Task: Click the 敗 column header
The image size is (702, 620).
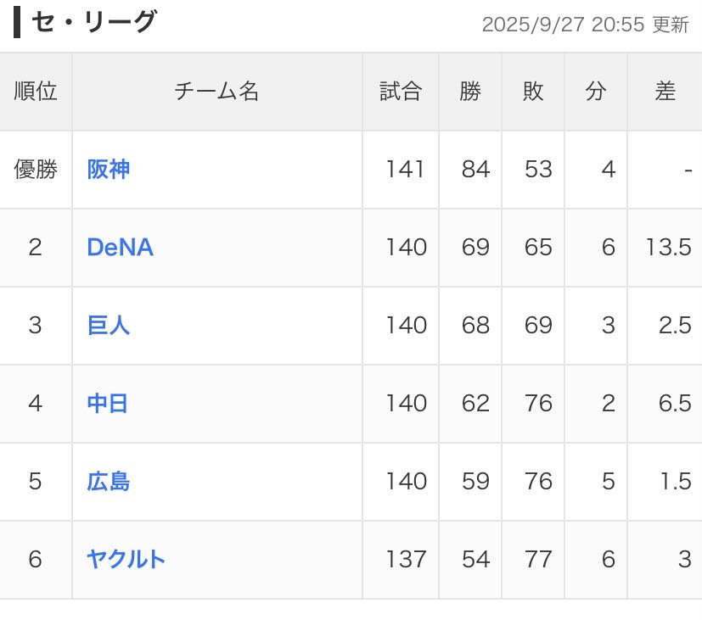Action: pos(533,92)
